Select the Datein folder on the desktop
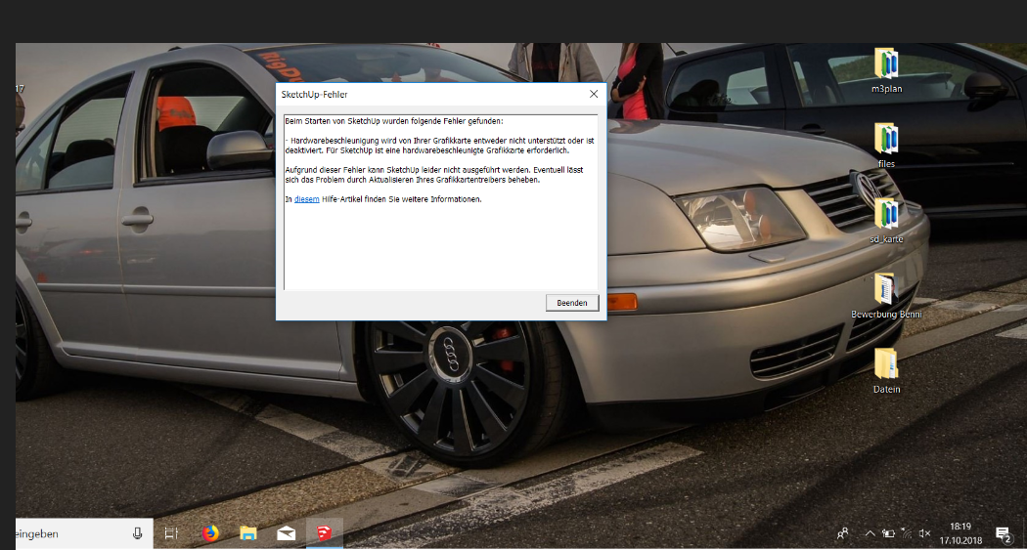 (885, 364)
